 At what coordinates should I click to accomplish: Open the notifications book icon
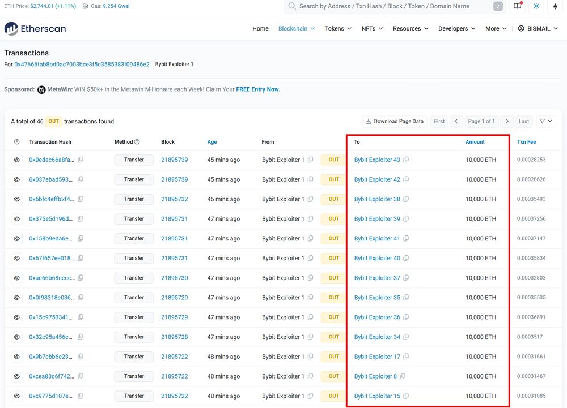click(517, 6)
